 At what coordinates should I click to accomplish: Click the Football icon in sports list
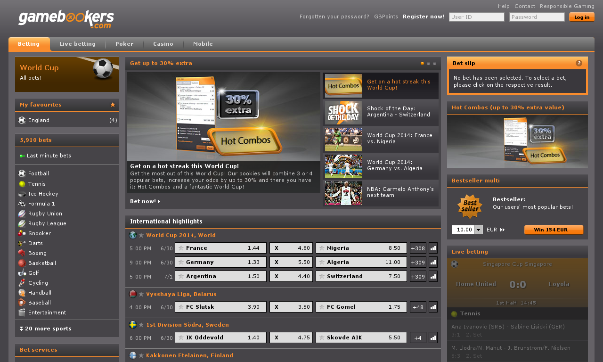click(22, 173)
